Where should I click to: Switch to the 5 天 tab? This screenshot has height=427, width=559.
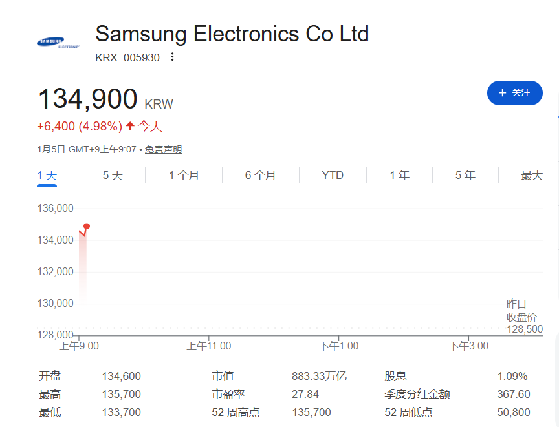(x=113, y=175)
